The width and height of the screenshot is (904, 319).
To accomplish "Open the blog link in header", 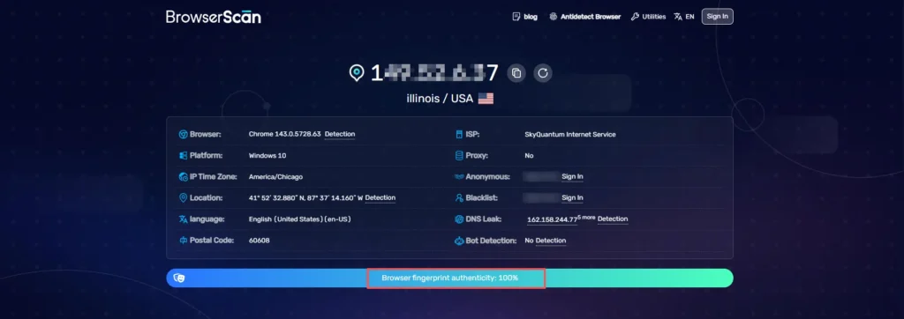I will coord(531,17).
